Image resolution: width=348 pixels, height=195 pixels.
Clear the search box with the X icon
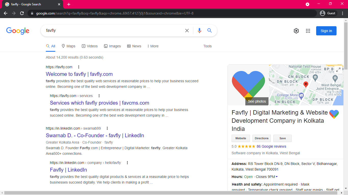187,31
